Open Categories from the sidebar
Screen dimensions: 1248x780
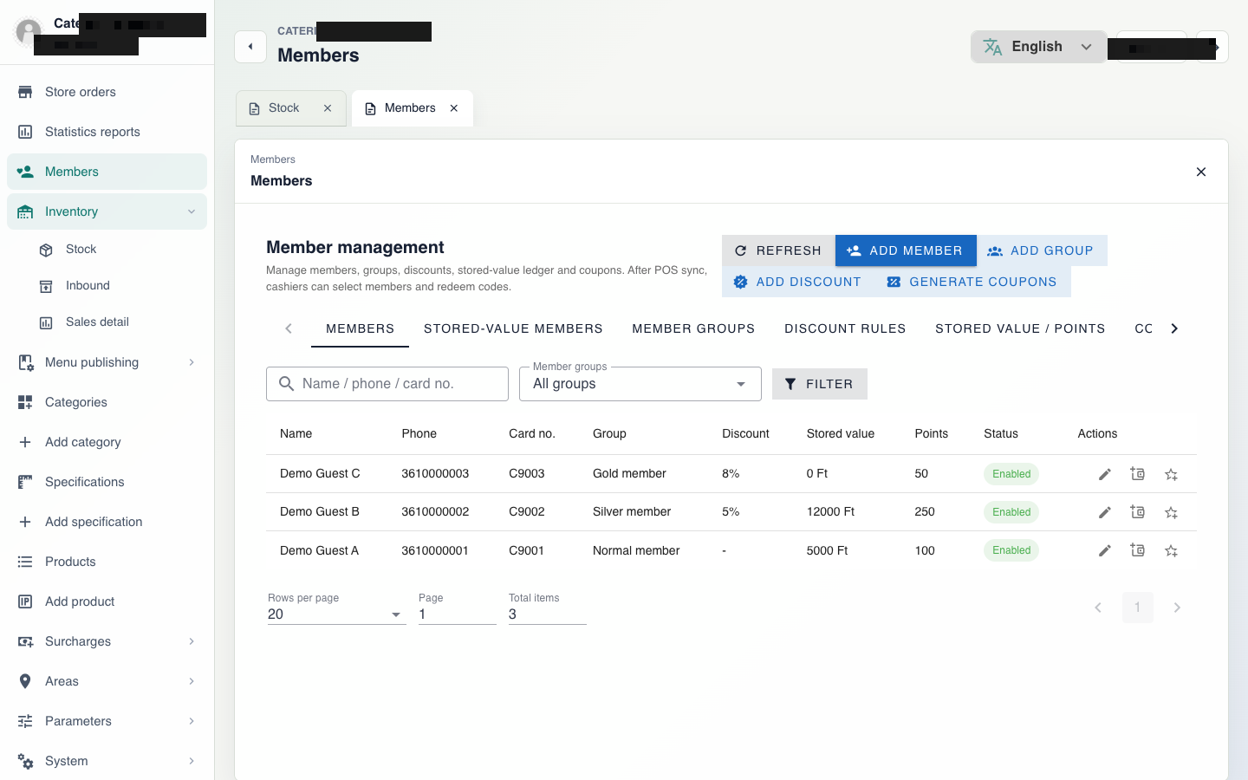(107, 402)
